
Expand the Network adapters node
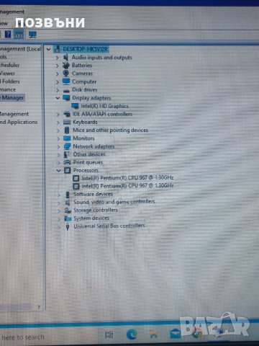pos(58,146)
